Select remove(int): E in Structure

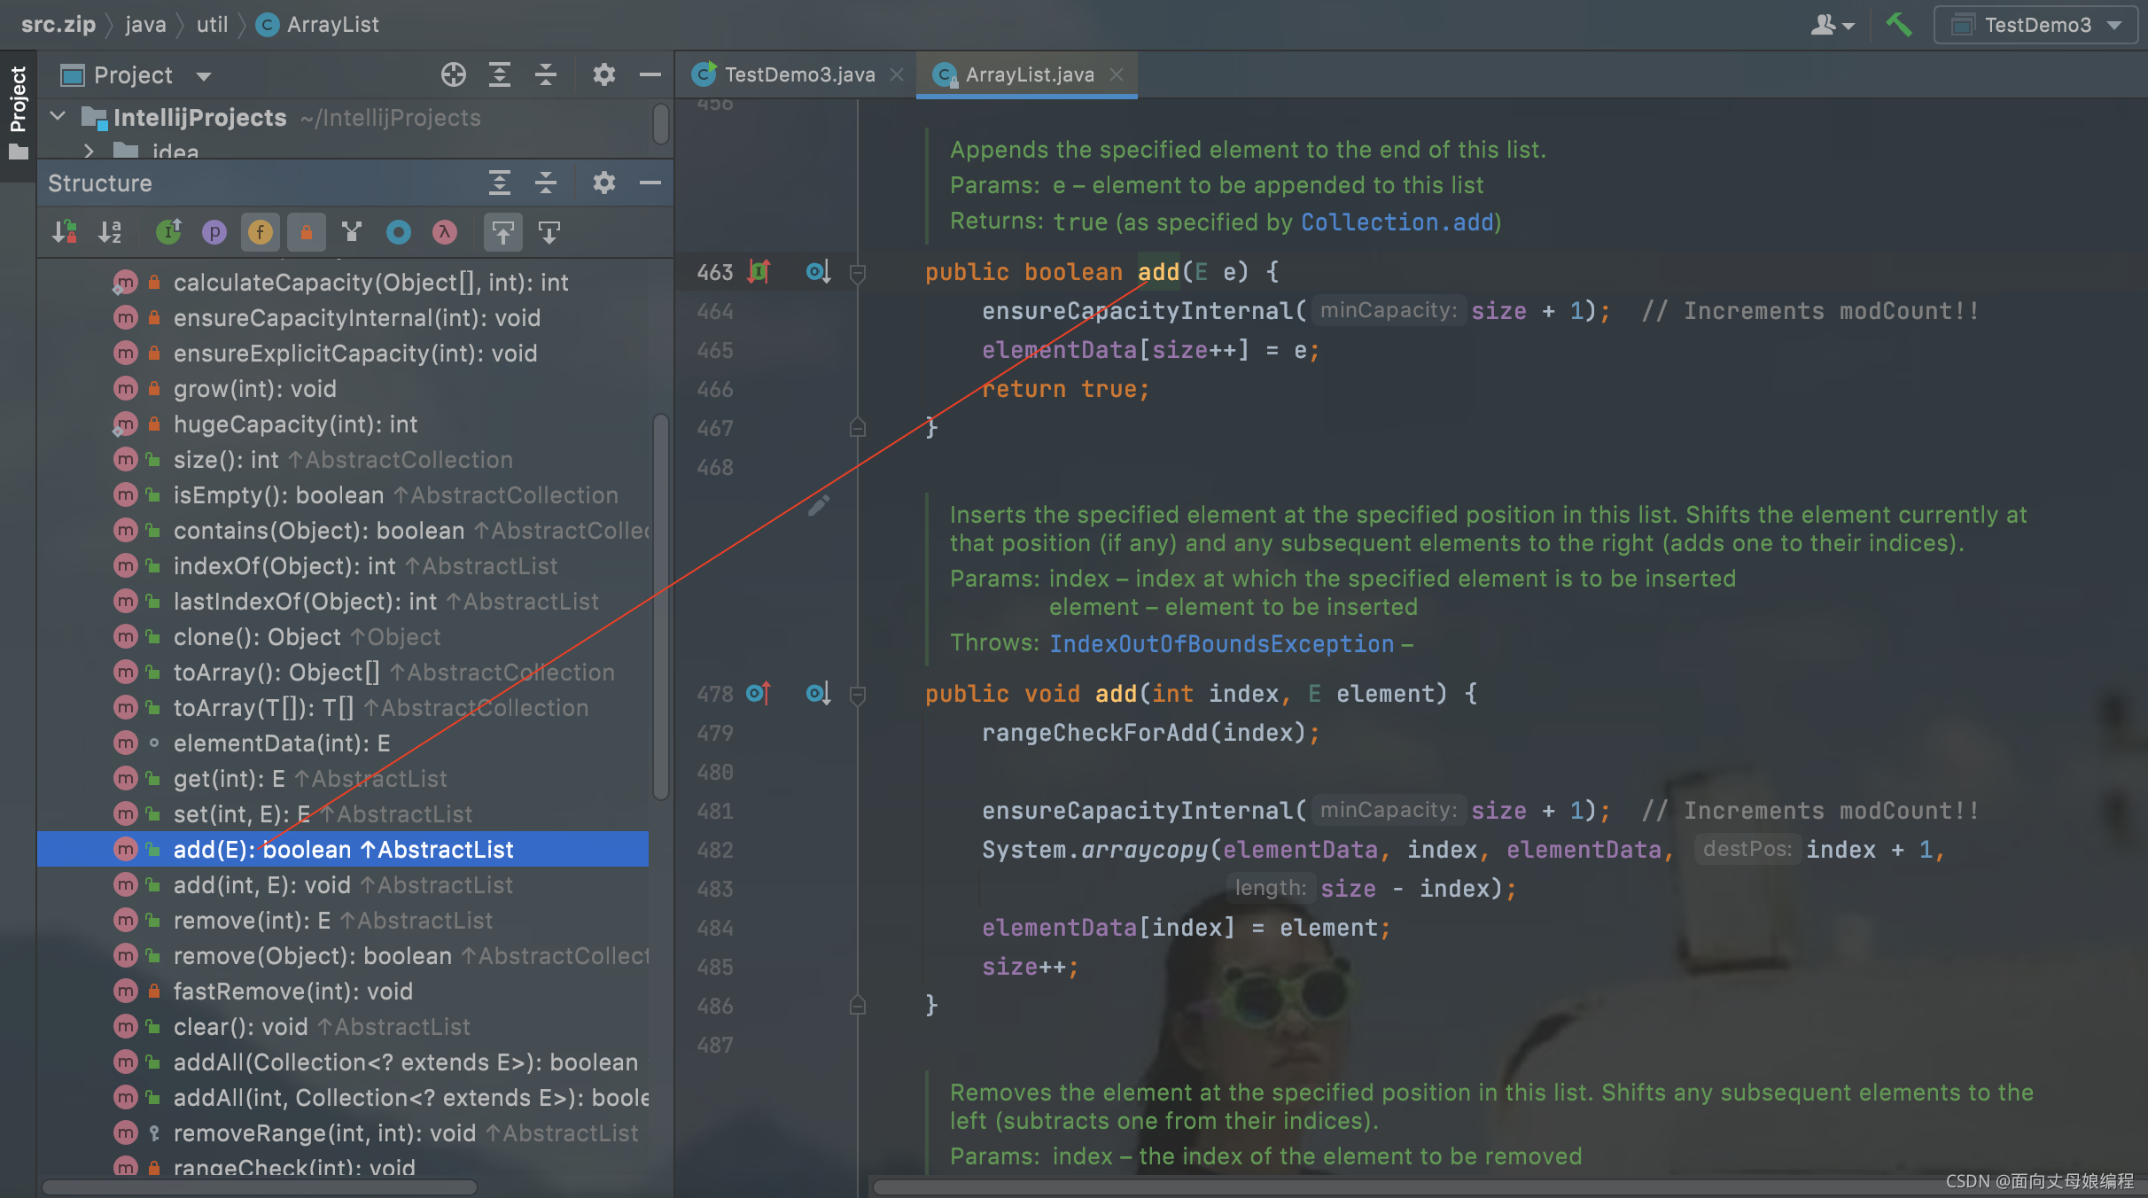point(343,920)
